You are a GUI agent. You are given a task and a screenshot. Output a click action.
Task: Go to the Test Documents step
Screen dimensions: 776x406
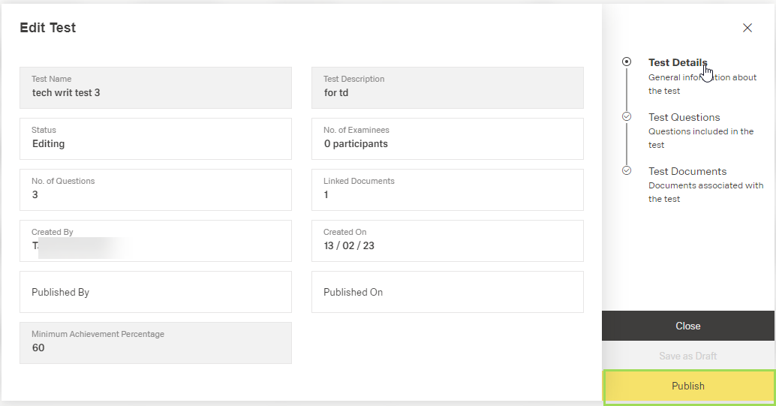[687, 171]
